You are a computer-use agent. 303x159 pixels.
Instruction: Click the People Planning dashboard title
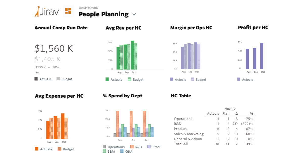tap(104, 14)
